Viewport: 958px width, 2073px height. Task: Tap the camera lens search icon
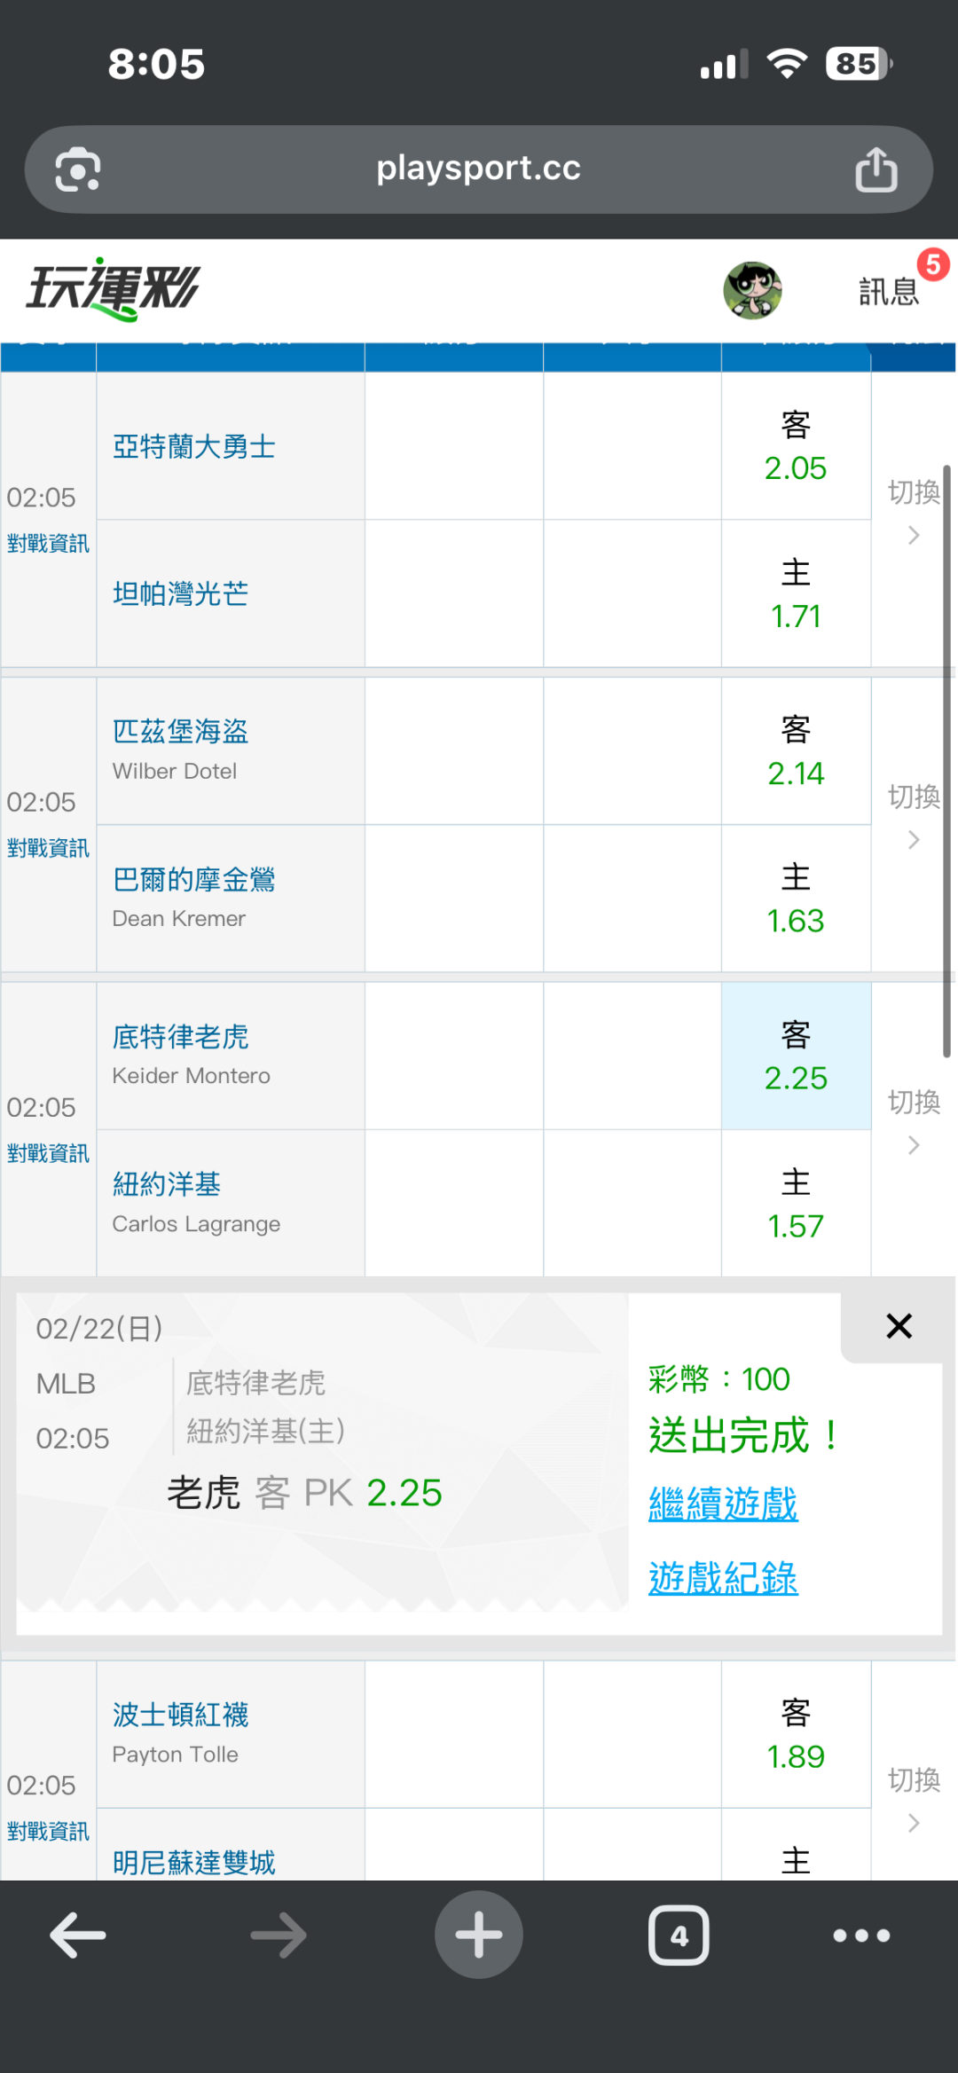(x=78, y=169)
